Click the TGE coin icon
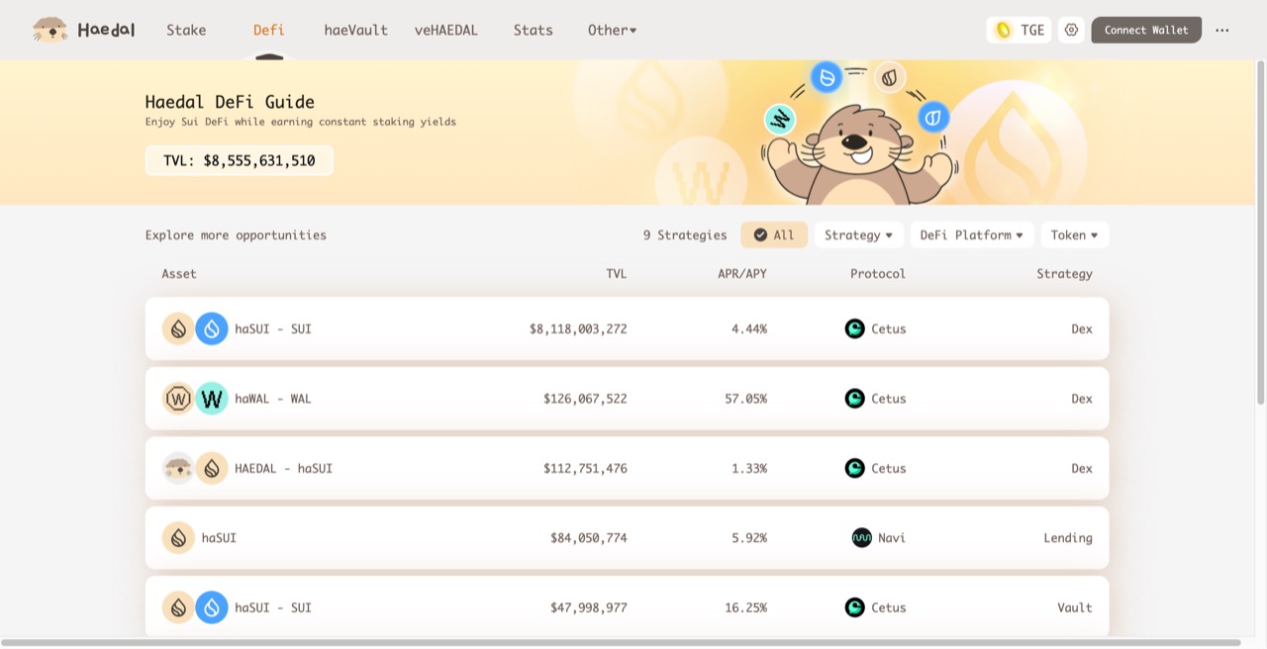This screenshot has width=1267, height=649. [1004, 30]
